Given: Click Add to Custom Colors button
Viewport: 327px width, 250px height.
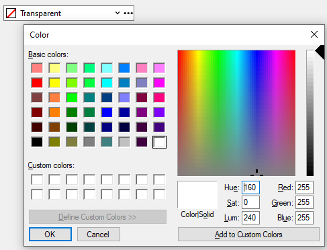Looking at the screenshot, I should [x=248, y=235].
